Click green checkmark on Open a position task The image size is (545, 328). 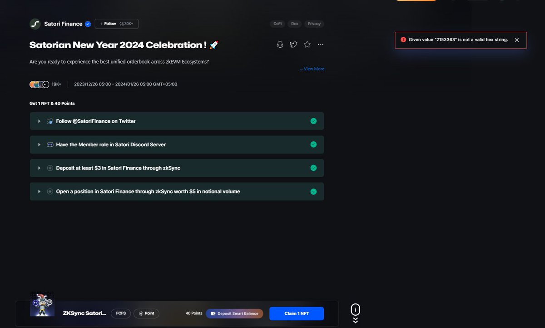click(x=313, y=191)
